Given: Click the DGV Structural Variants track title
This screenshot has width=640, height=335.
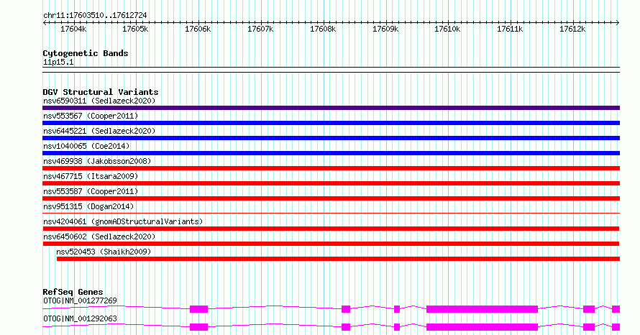Looking at the screenshot, I should pyautogui.click(x=101, y=92).
